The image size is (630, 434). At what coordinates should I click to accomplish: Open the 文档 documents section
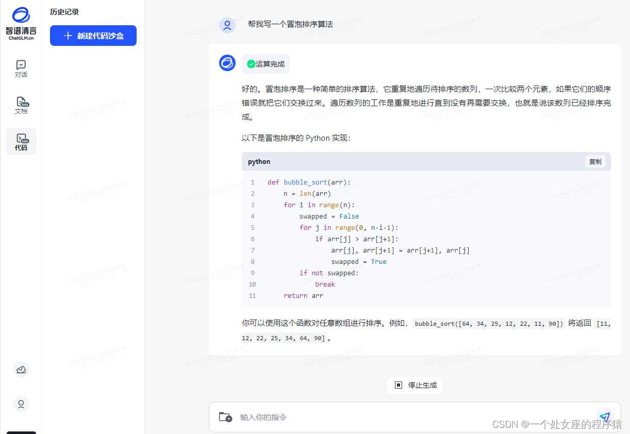(21, 105)
